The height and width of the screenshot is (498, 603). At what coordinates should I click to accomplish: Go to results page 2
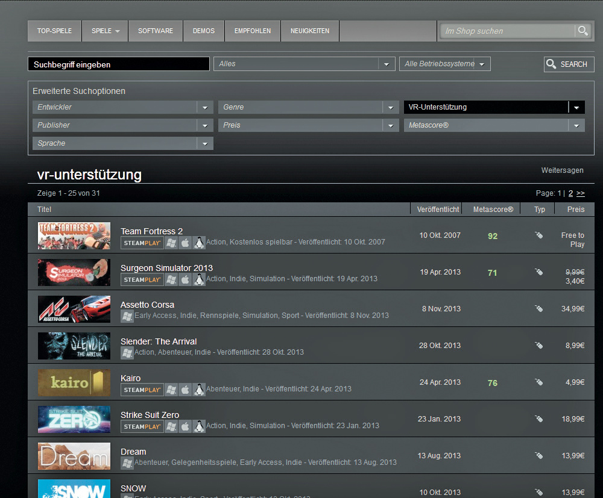[570, 193]
